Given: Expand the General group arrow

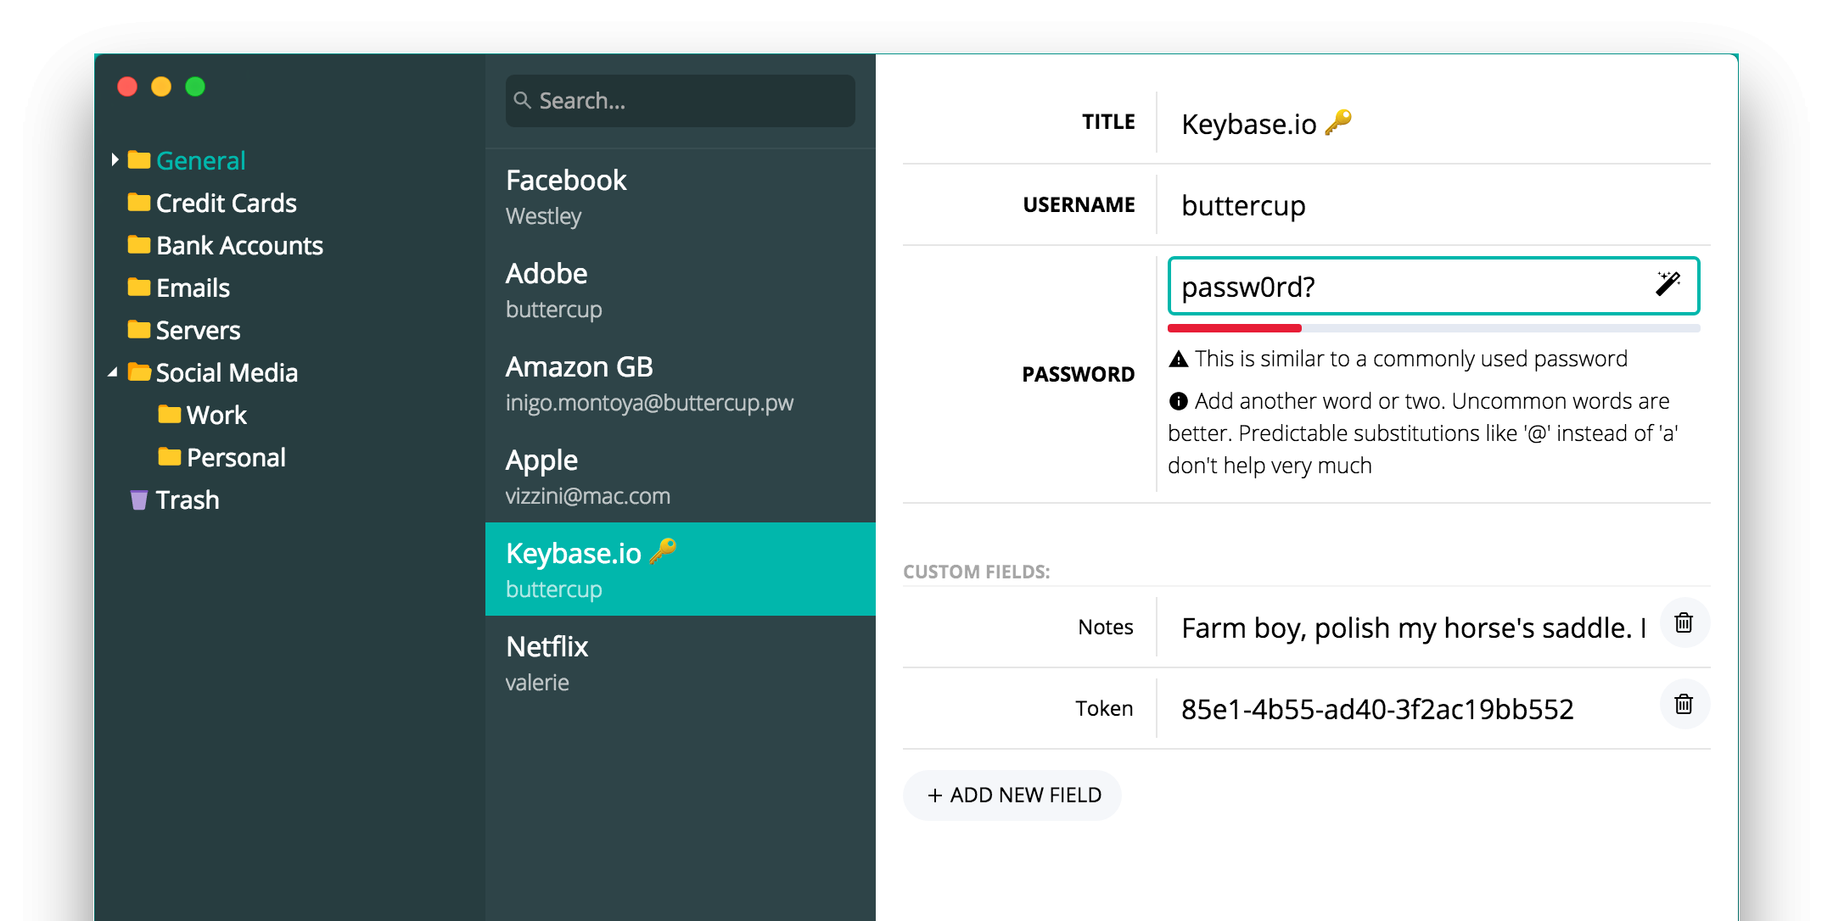Looking at the screenshot, I should tap(115, 159).
